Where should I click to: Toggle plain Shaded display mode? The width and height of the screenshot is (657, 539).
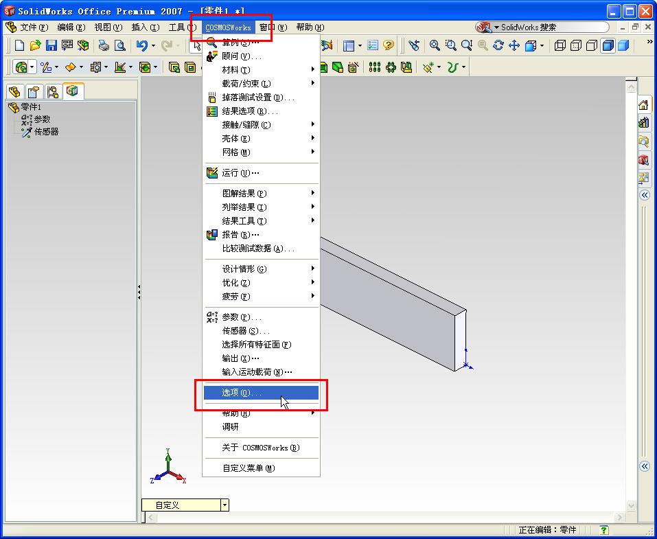pos(623,45)
